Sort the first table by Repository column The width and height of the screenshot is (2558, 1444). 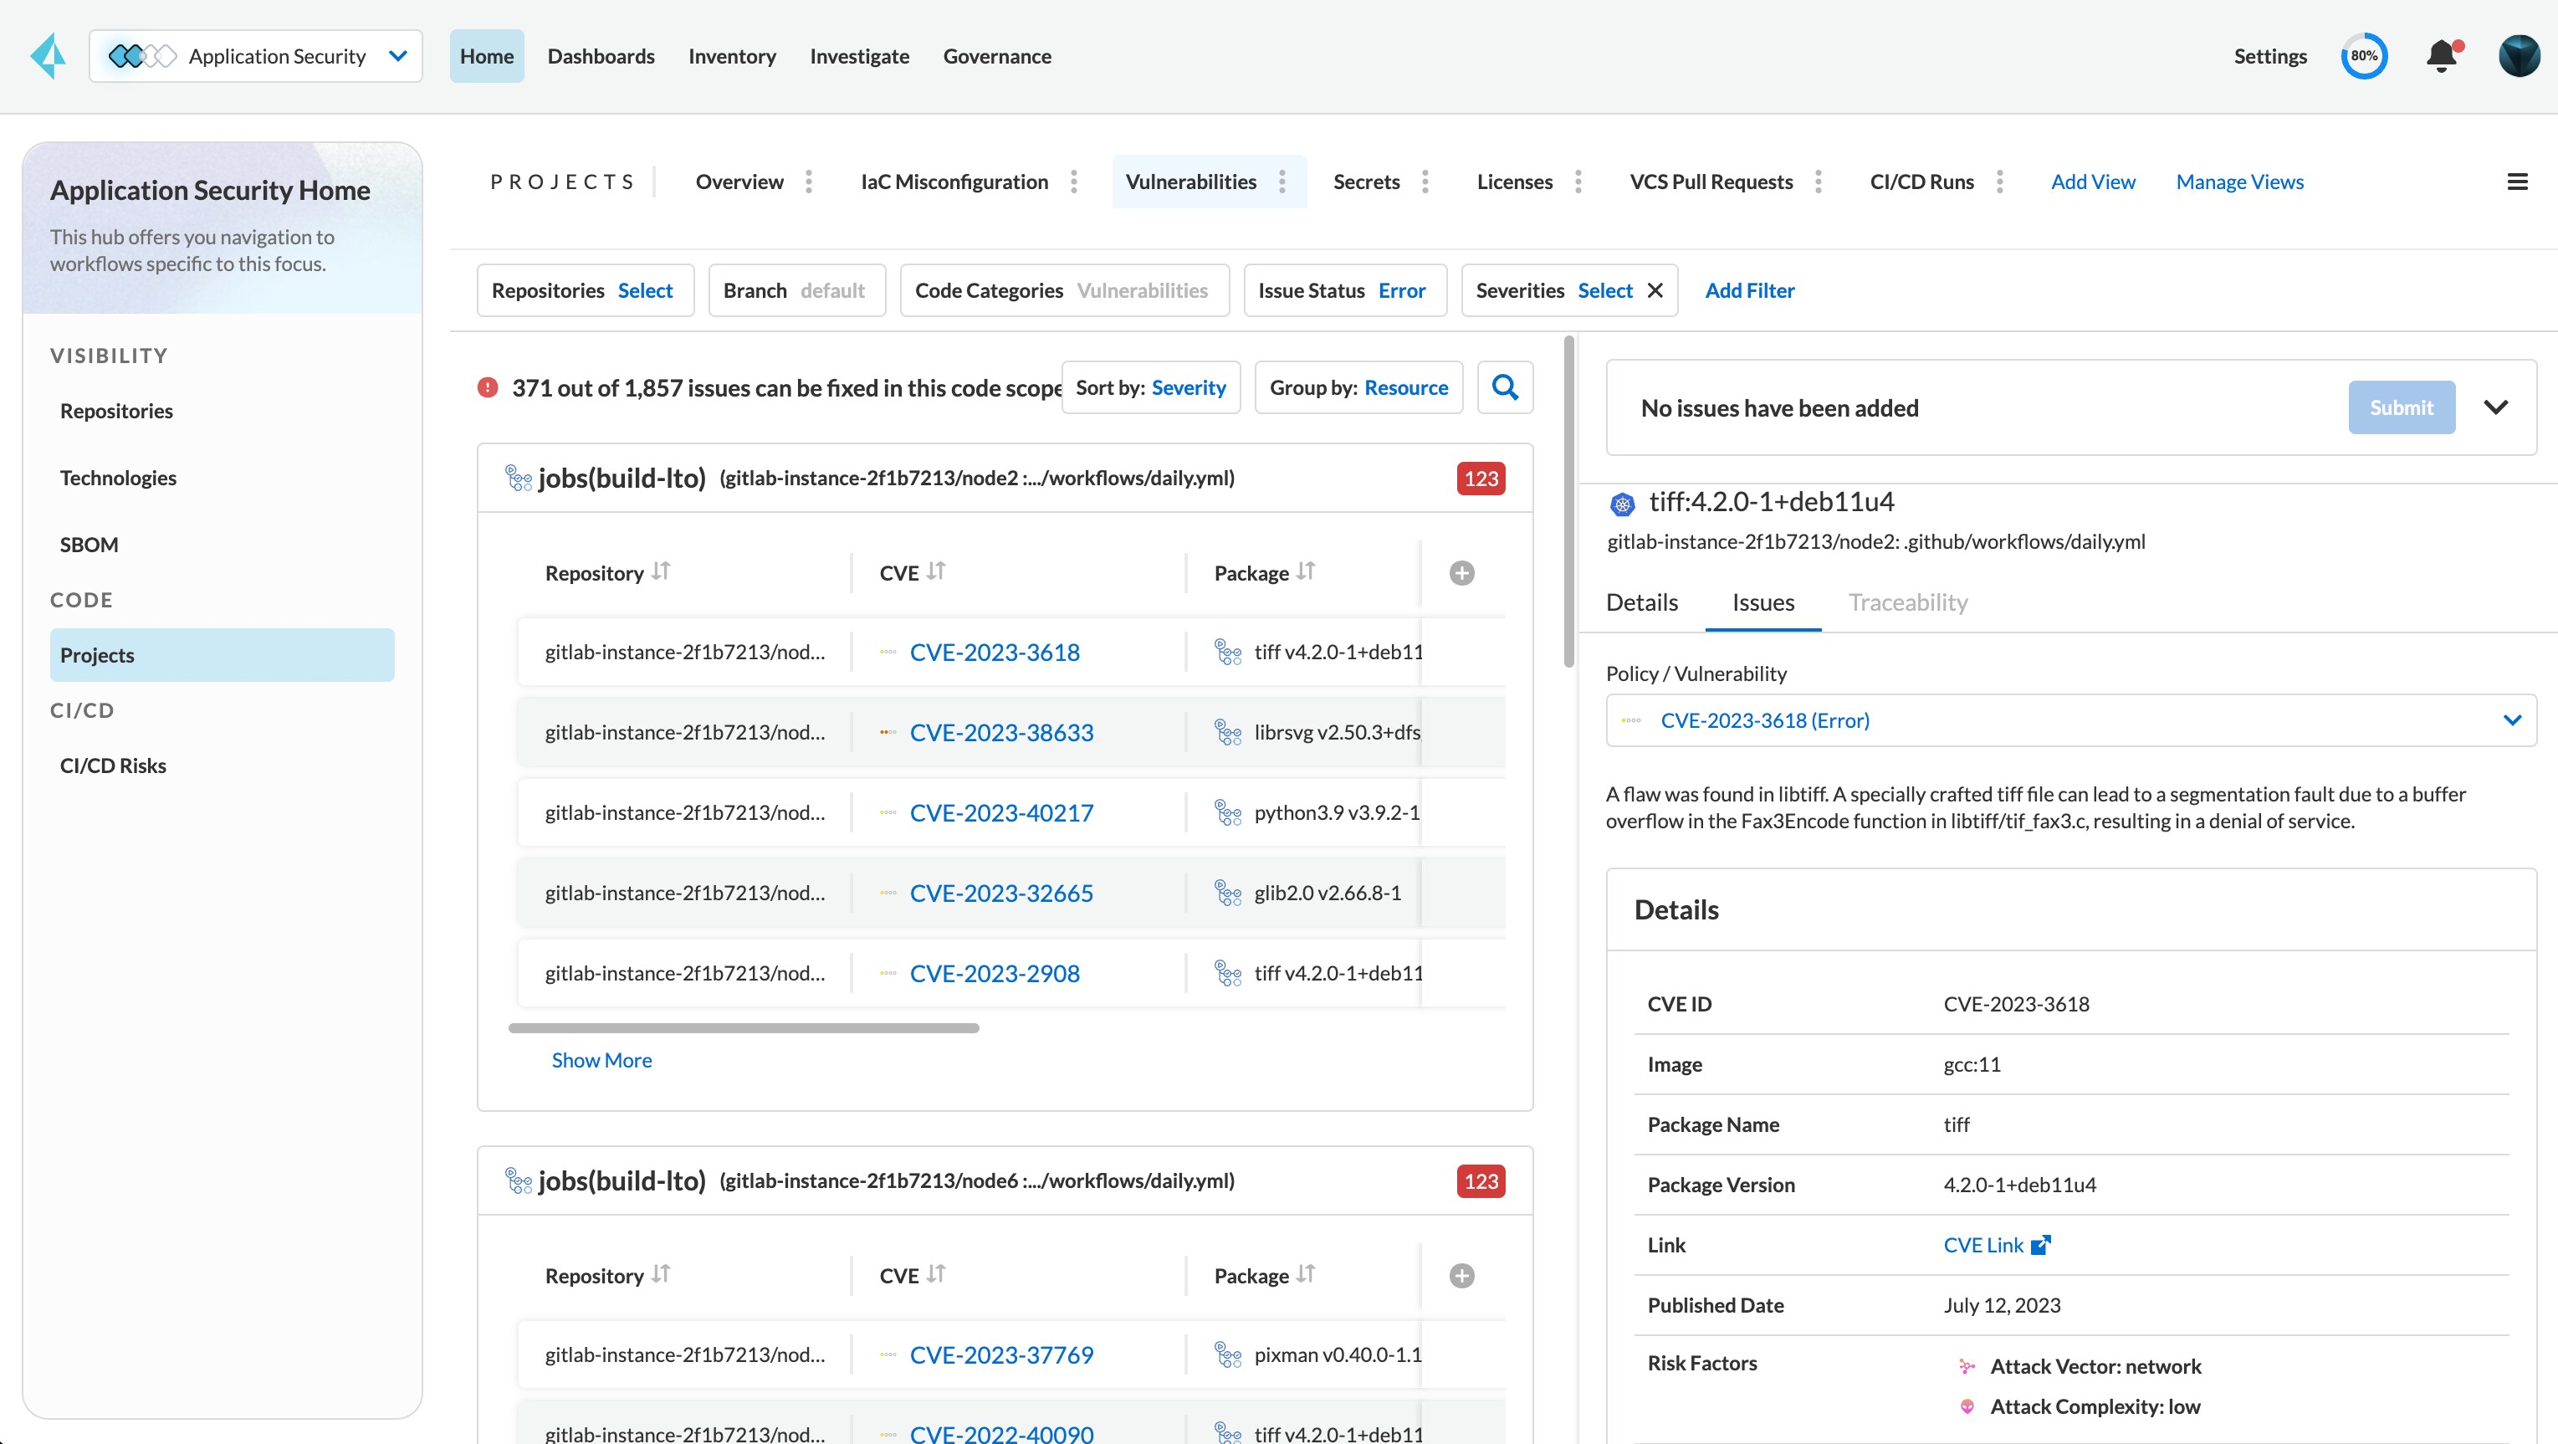[x=660, y=572]
